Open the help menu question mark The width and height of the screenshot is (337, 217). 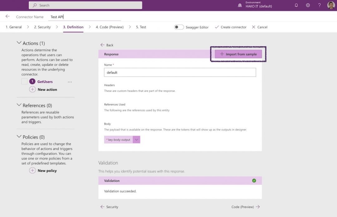click(x=319, y=5)
